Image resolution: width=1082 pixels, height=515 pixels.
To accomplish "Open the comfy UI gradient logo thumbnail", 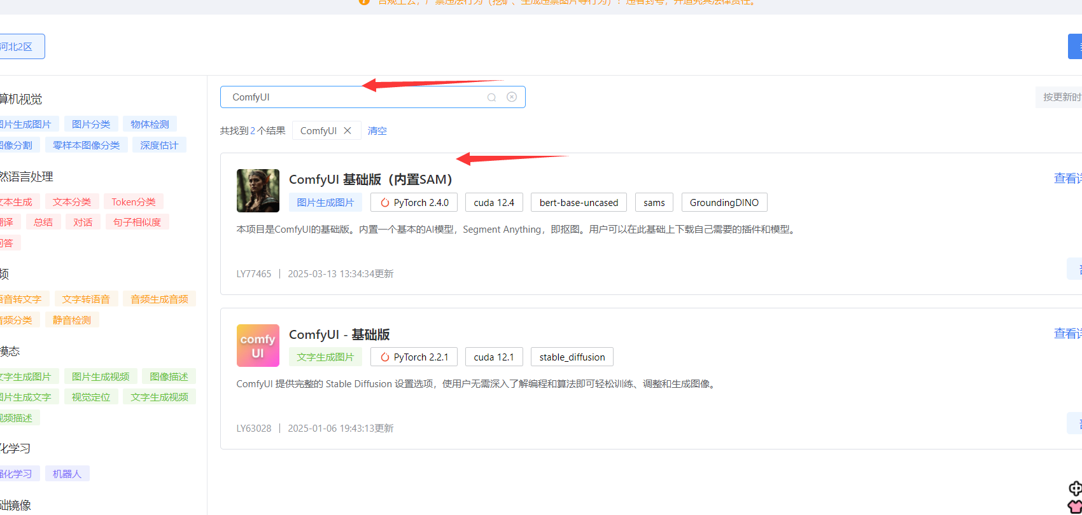I will point(258,345).
